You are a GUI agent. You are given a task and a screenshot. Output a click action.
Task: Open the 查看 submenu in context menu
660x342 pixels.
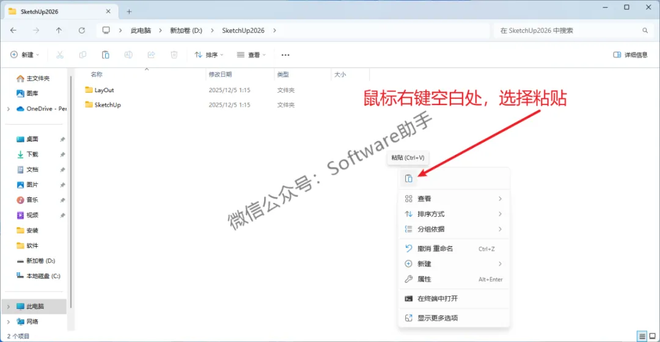tap(453, 198)
